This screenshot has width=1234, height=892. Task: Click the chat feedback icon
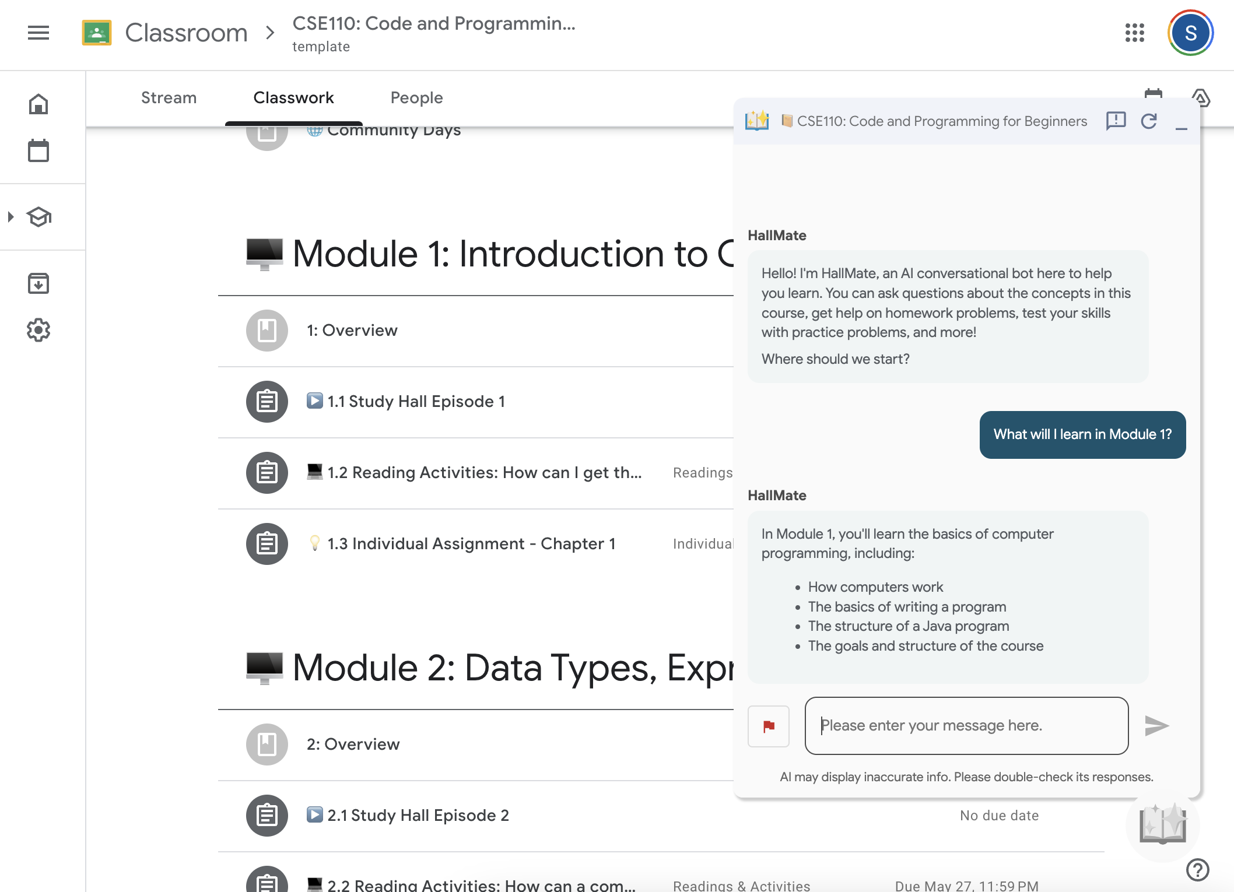point(1116,121)
